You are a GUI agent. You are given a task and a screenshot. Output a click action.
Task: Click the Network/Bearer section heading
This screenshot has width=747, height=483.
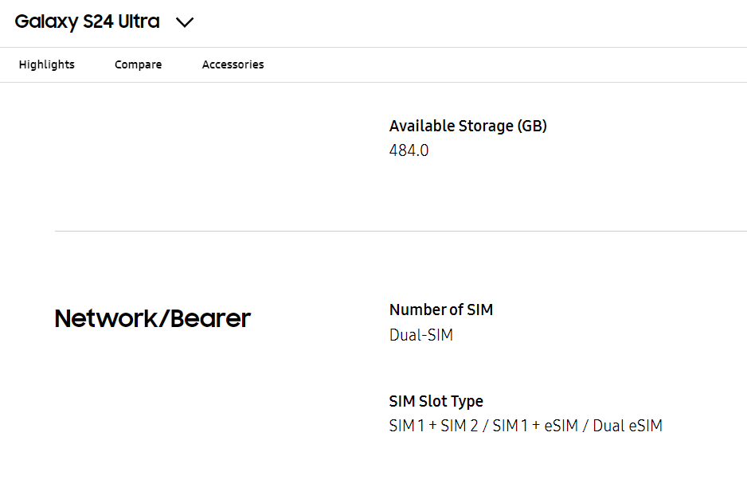(152, 318)
